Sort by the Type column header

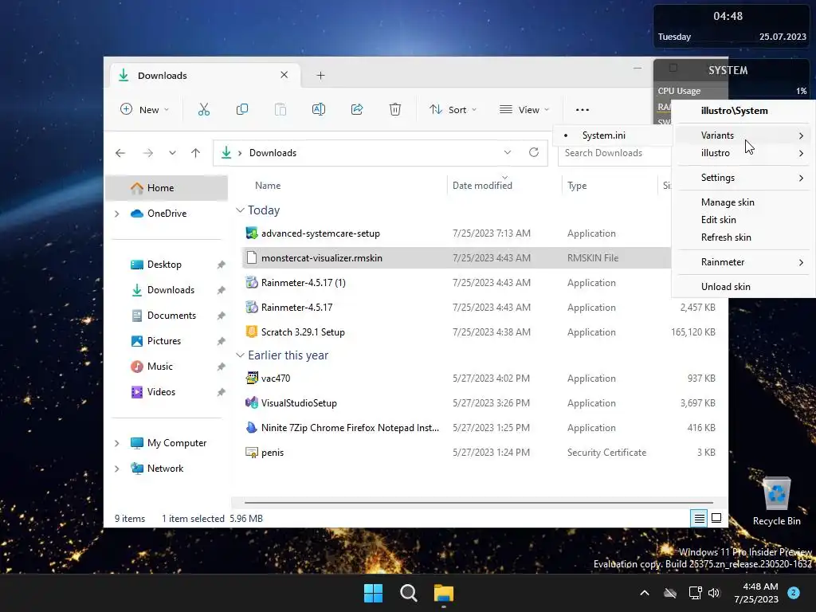click(x=577, y=185)
